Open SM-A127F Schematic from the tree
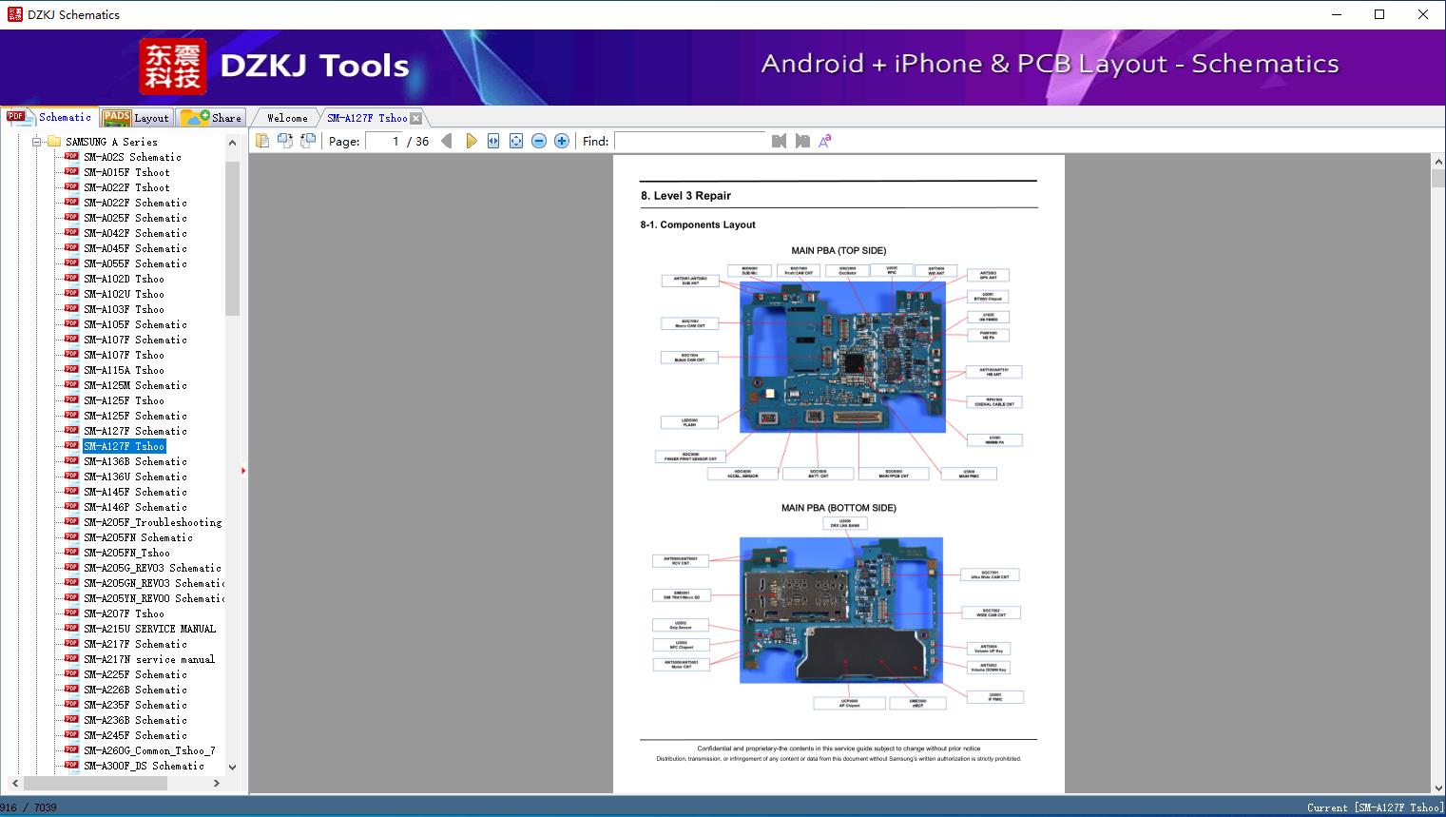This screenshot has height=817, width=1446. click(x=135, y=431)
